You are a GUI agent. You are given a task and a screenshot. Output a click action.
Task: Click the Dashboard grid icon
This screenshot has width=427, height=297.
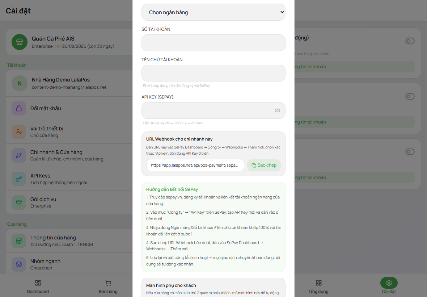(x=38, y=283)
